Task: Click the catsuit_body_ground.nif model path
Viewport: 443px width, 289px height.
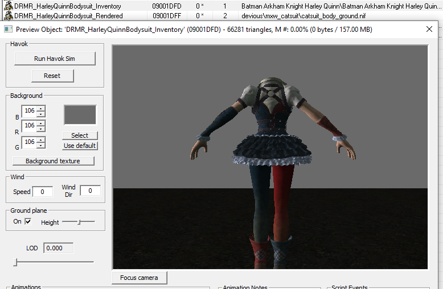Action: tap(303, 16)
